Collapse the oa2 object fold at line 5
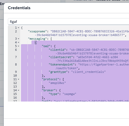129x126 pixels. pos(18,46)
